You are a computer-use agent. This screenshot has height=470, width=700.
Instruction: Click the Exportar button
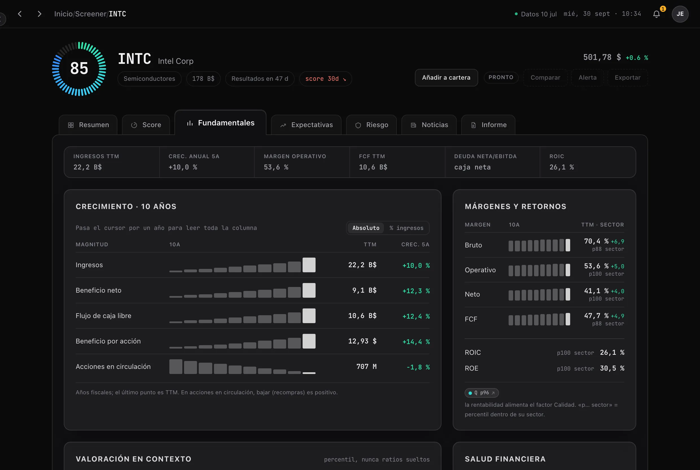tap(627, 78)
